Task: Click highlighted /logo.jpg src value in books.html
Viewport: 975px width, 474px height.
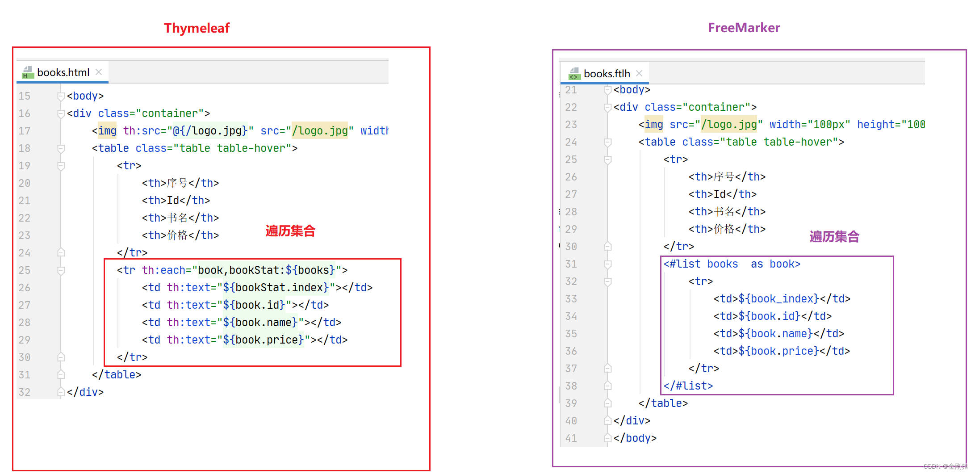Action: pos(320,131)
